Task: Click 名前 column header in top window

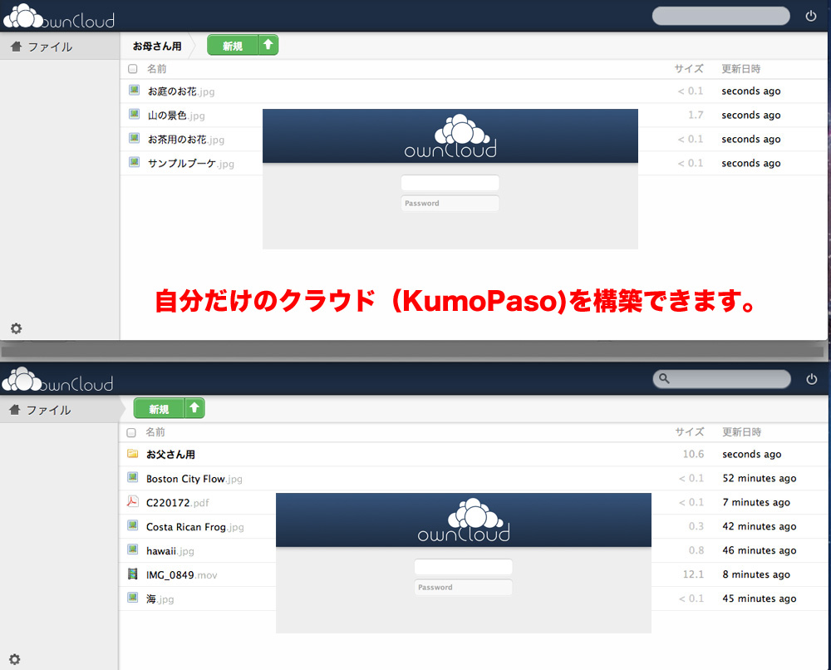Action: tap(157, 69)
